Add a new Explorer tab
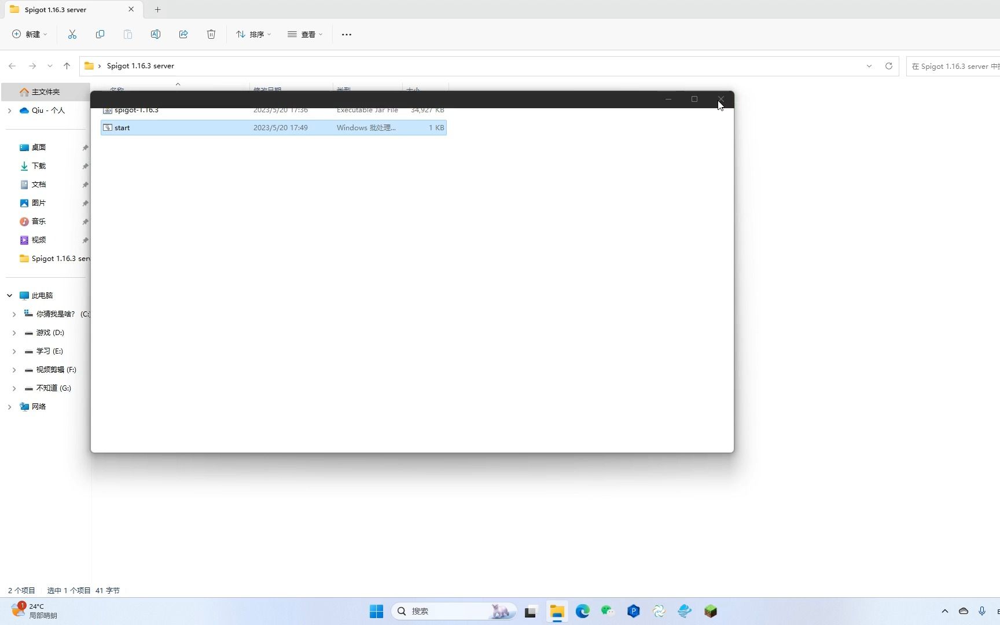Viewport: 1000px width, 625px height. click(157, 9)
